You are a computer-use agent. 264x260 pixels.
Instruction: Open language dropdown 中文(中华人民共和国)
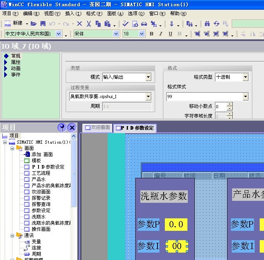(x=58, y=34)
